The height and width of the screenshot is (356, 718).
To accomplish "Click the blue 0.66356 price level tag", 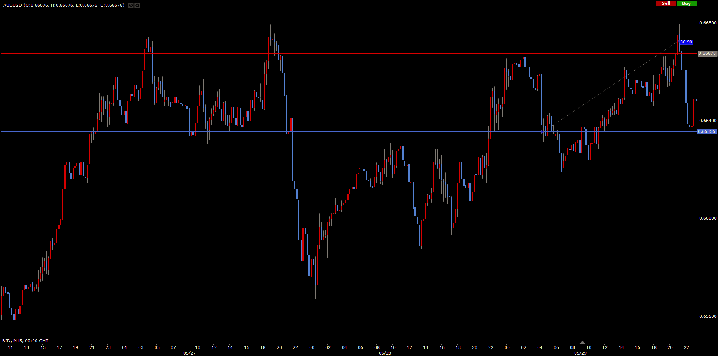I will (x=707, y=132).
